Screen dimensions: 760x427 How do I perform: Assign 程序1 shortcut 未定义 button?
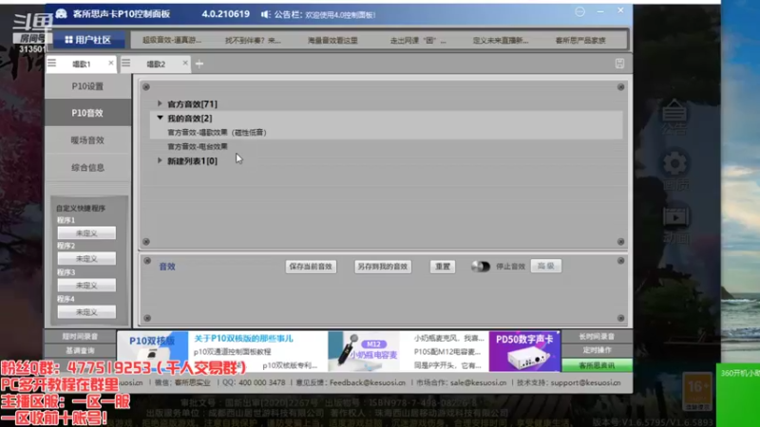click(86, 233)
